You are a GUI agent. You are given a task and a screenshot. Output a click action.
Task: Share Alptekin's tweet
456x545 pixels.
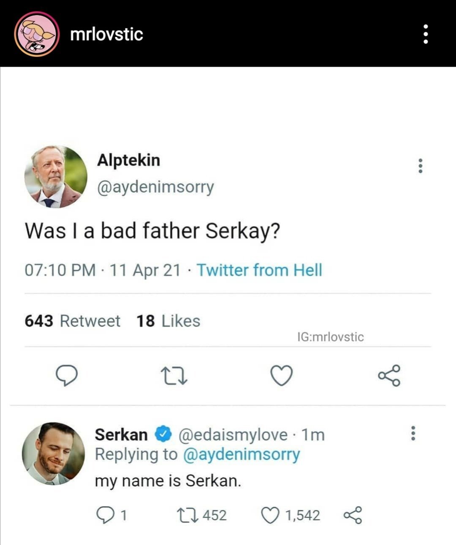388,375
